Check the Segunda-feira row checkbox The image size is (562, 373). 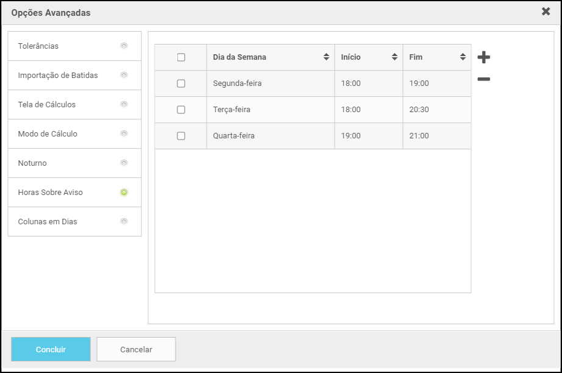pos(181,83)
